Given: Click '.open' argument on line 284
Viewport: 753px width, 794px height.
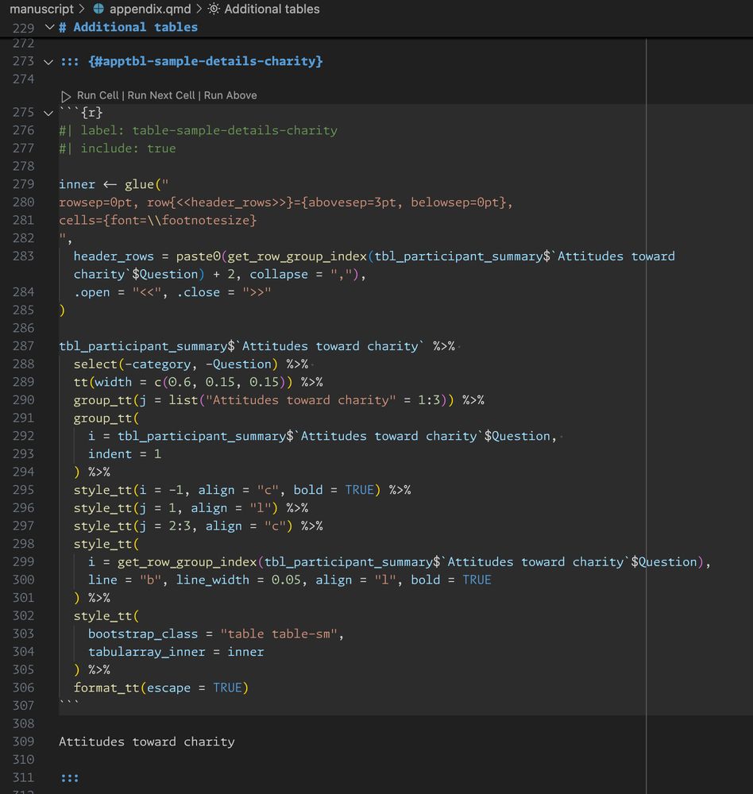Looking at the screenshot, I should point(91,292).
